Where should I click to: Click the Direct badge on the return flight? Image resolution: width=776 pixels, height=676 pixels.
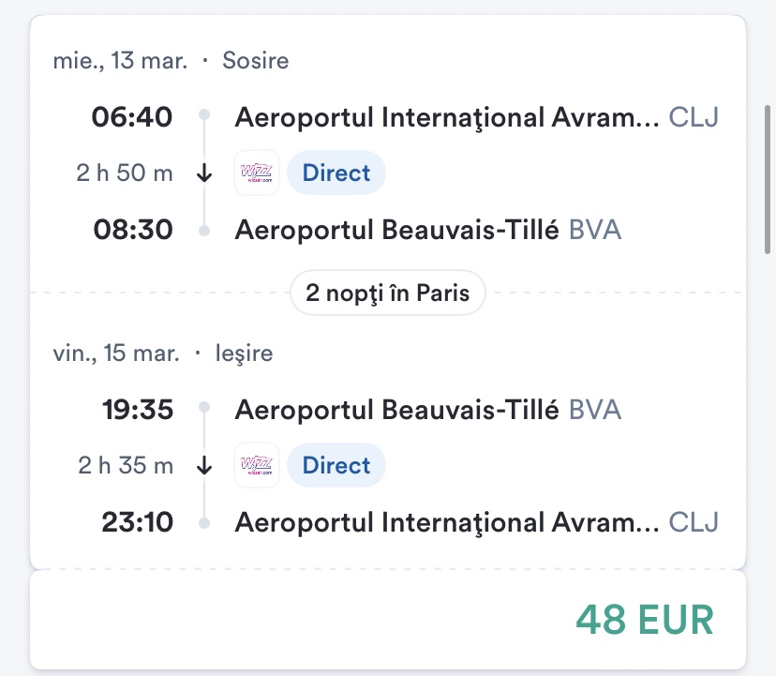click(x=336, y=465)
